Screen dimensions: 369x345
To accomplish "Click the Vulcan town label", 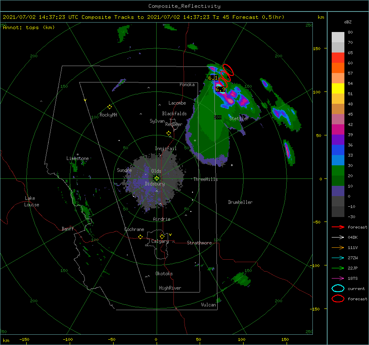I will coord(208,305).
